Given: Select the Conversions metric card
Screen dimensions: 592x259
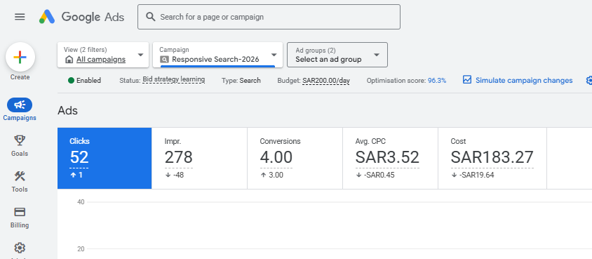Looking at the screenshot, I should click(x=295, y=158).
